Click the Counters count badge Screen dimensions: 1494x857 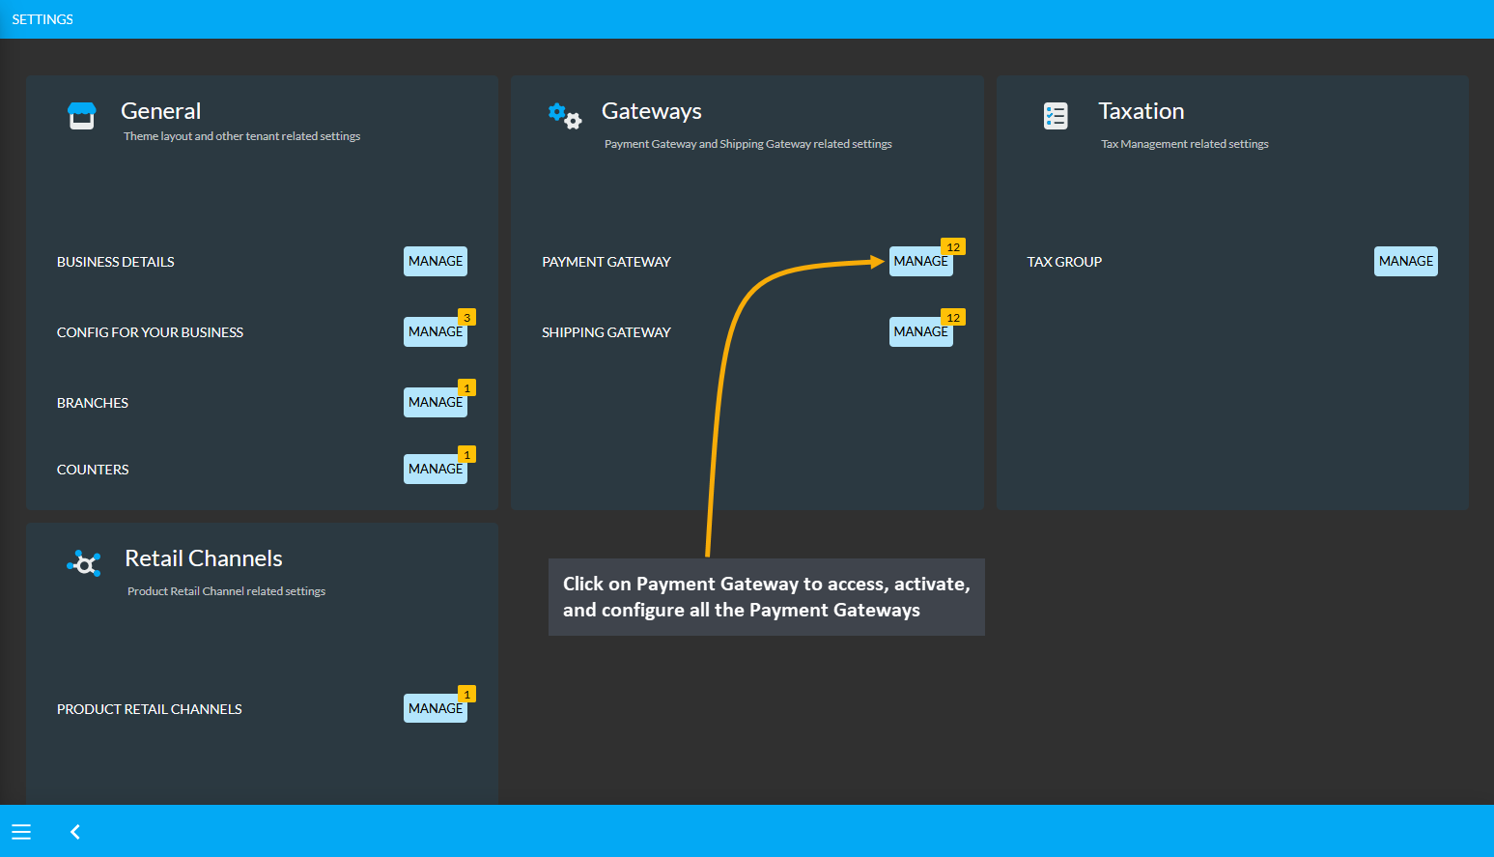point(467,455)
